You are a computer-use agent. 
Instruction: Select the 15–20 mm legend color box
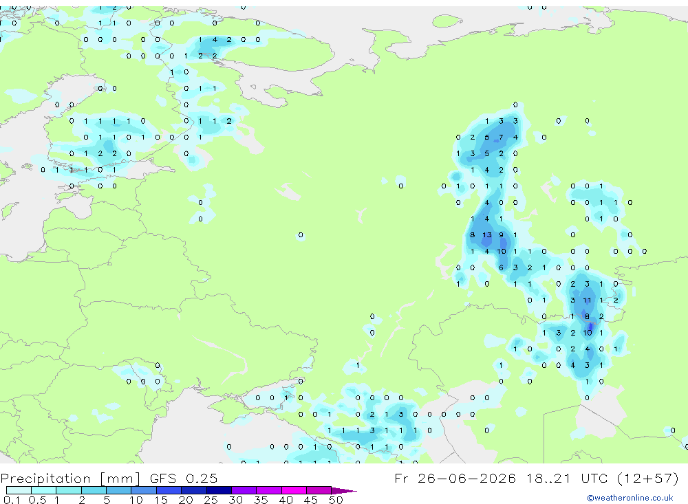point(169,490)
